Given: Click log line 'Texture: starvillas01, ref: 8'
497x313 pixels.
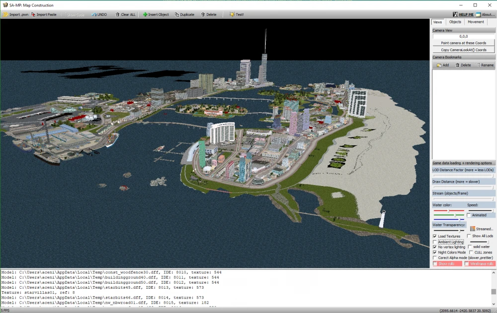Looking at the screenshot, I should point(38,293).
